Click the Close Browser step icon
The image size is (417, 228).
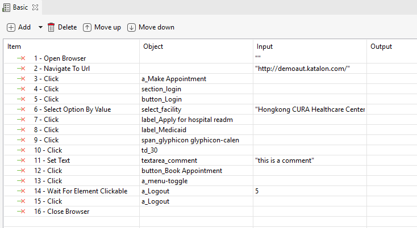point(21,212)
